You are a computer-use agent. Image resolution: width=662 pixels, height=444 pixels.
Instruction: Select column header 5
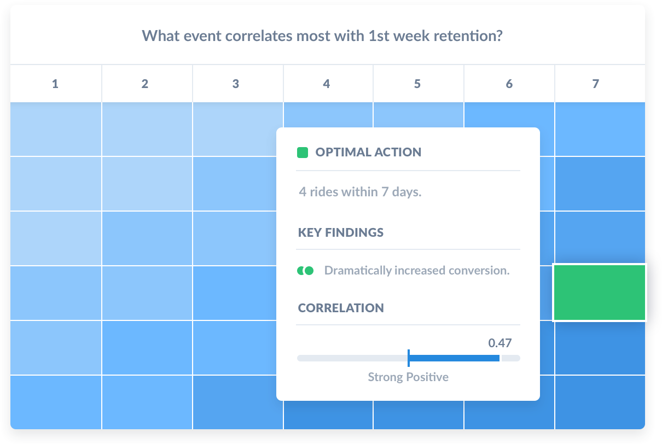419,84
